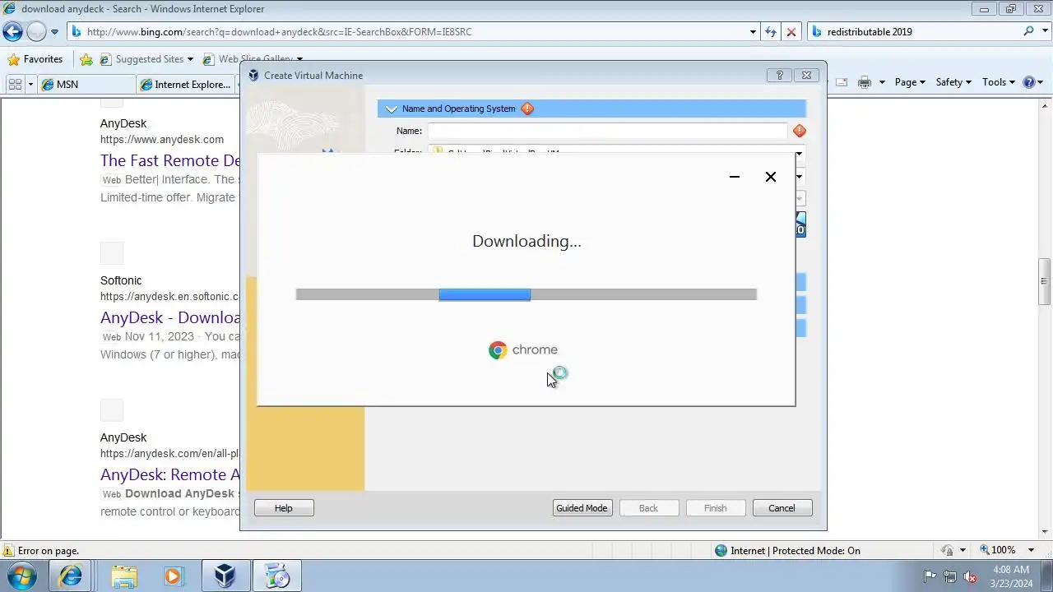This screenshot has width=1053, height=592.
Task: Open 'The Fast Remote De' search result
Action: click(x=170, y=160)
